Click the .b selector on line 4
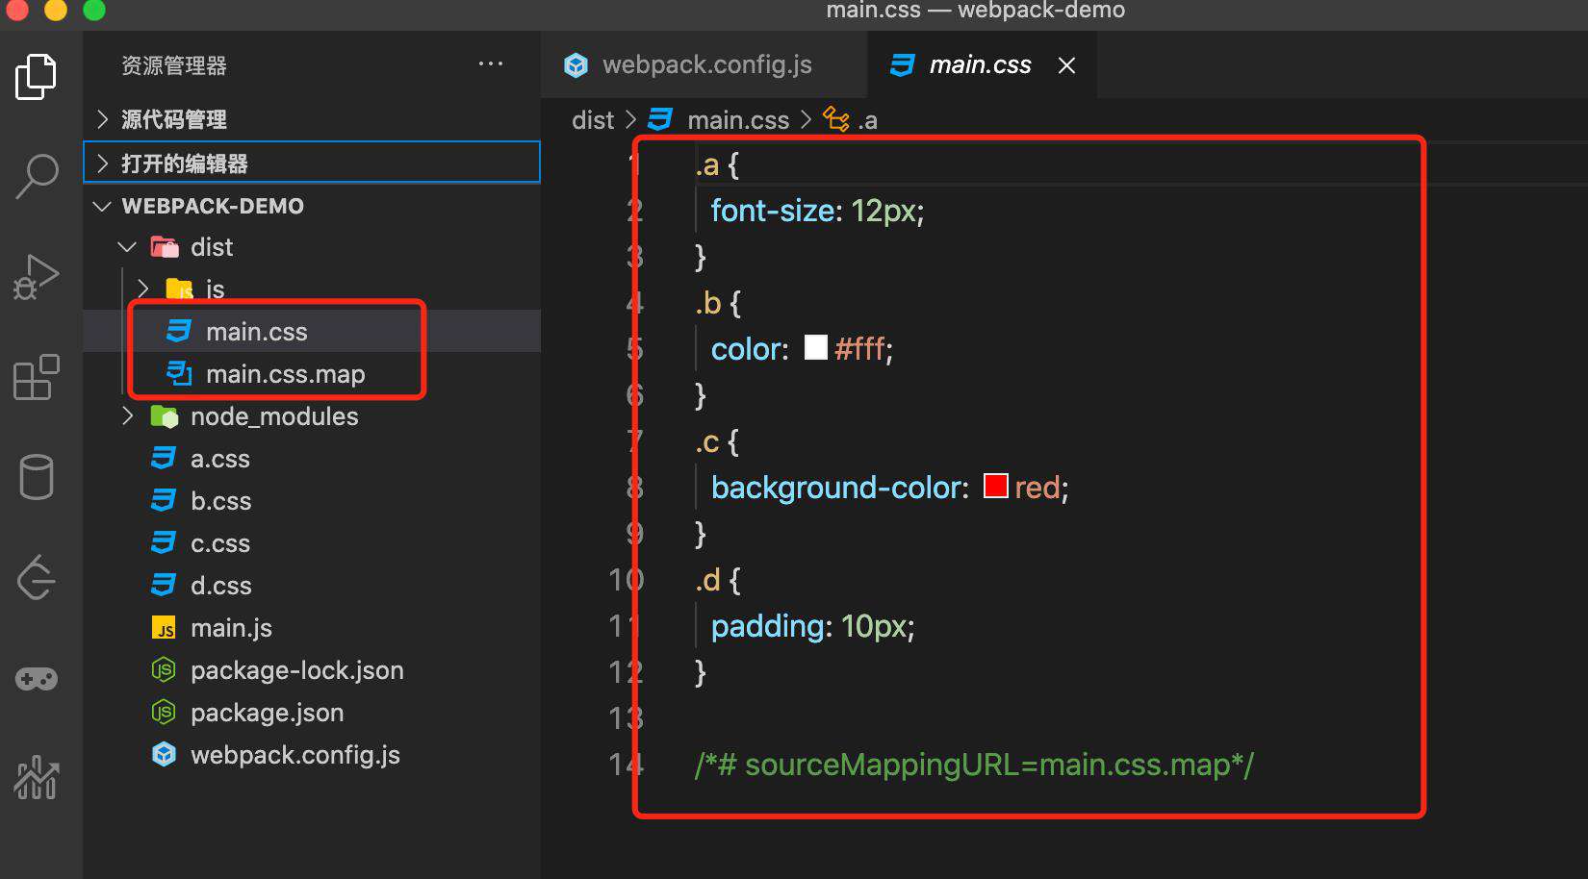Viewport: 1588px width, 879px height. click(x=708, y=303)
